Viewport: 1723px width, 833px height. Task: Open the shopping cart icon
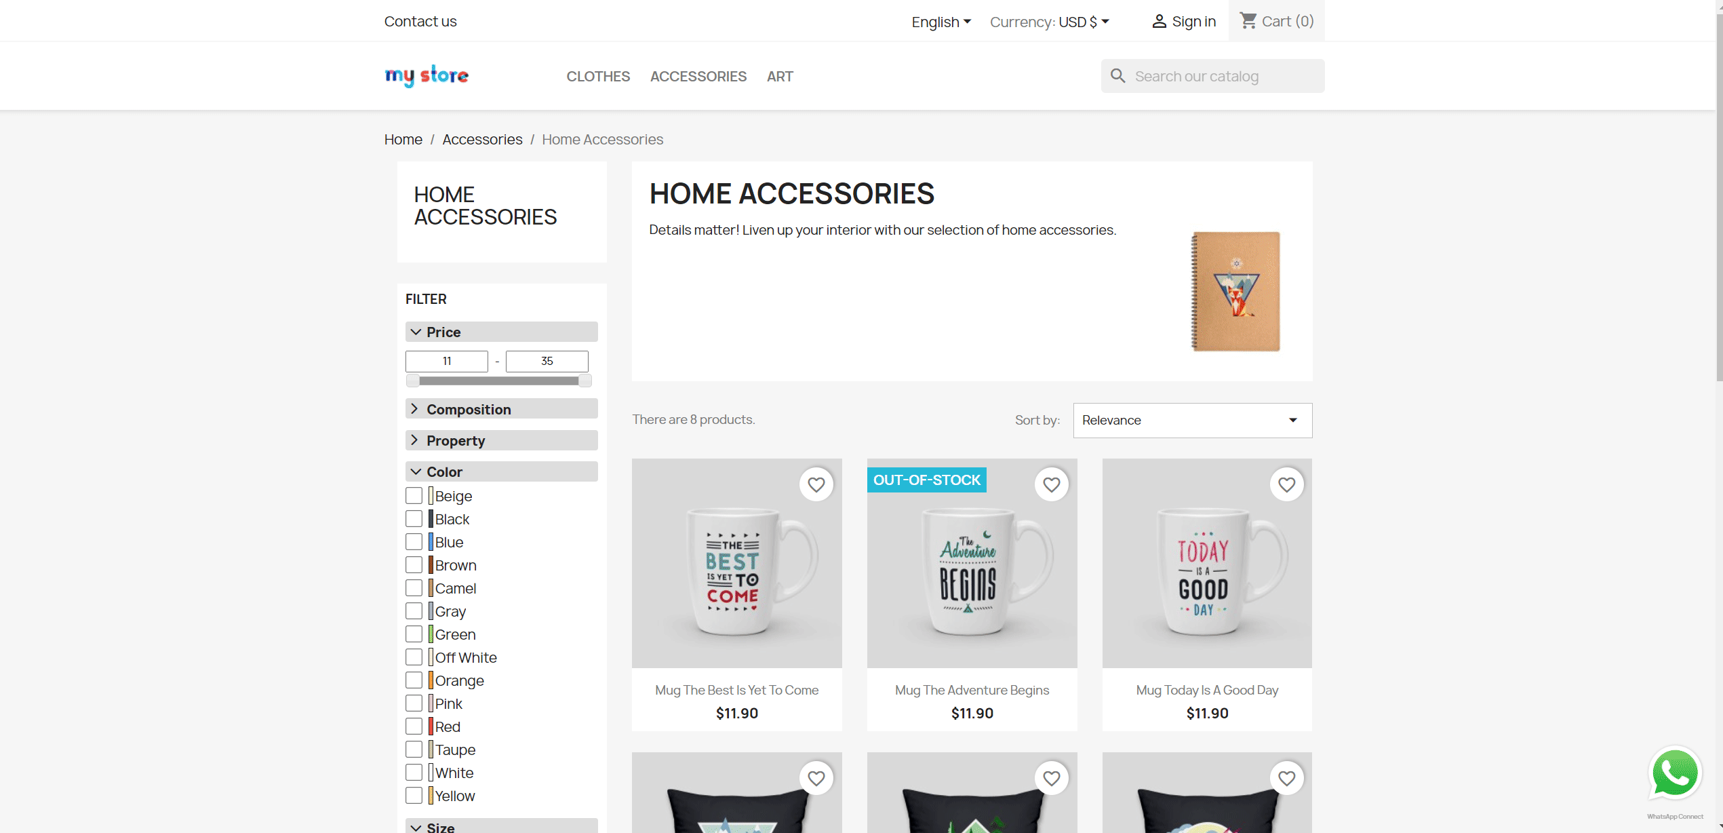(1248, 21)
